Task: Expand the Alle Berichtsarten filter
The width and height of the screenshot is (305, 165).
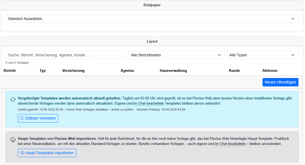Action: 177,55
